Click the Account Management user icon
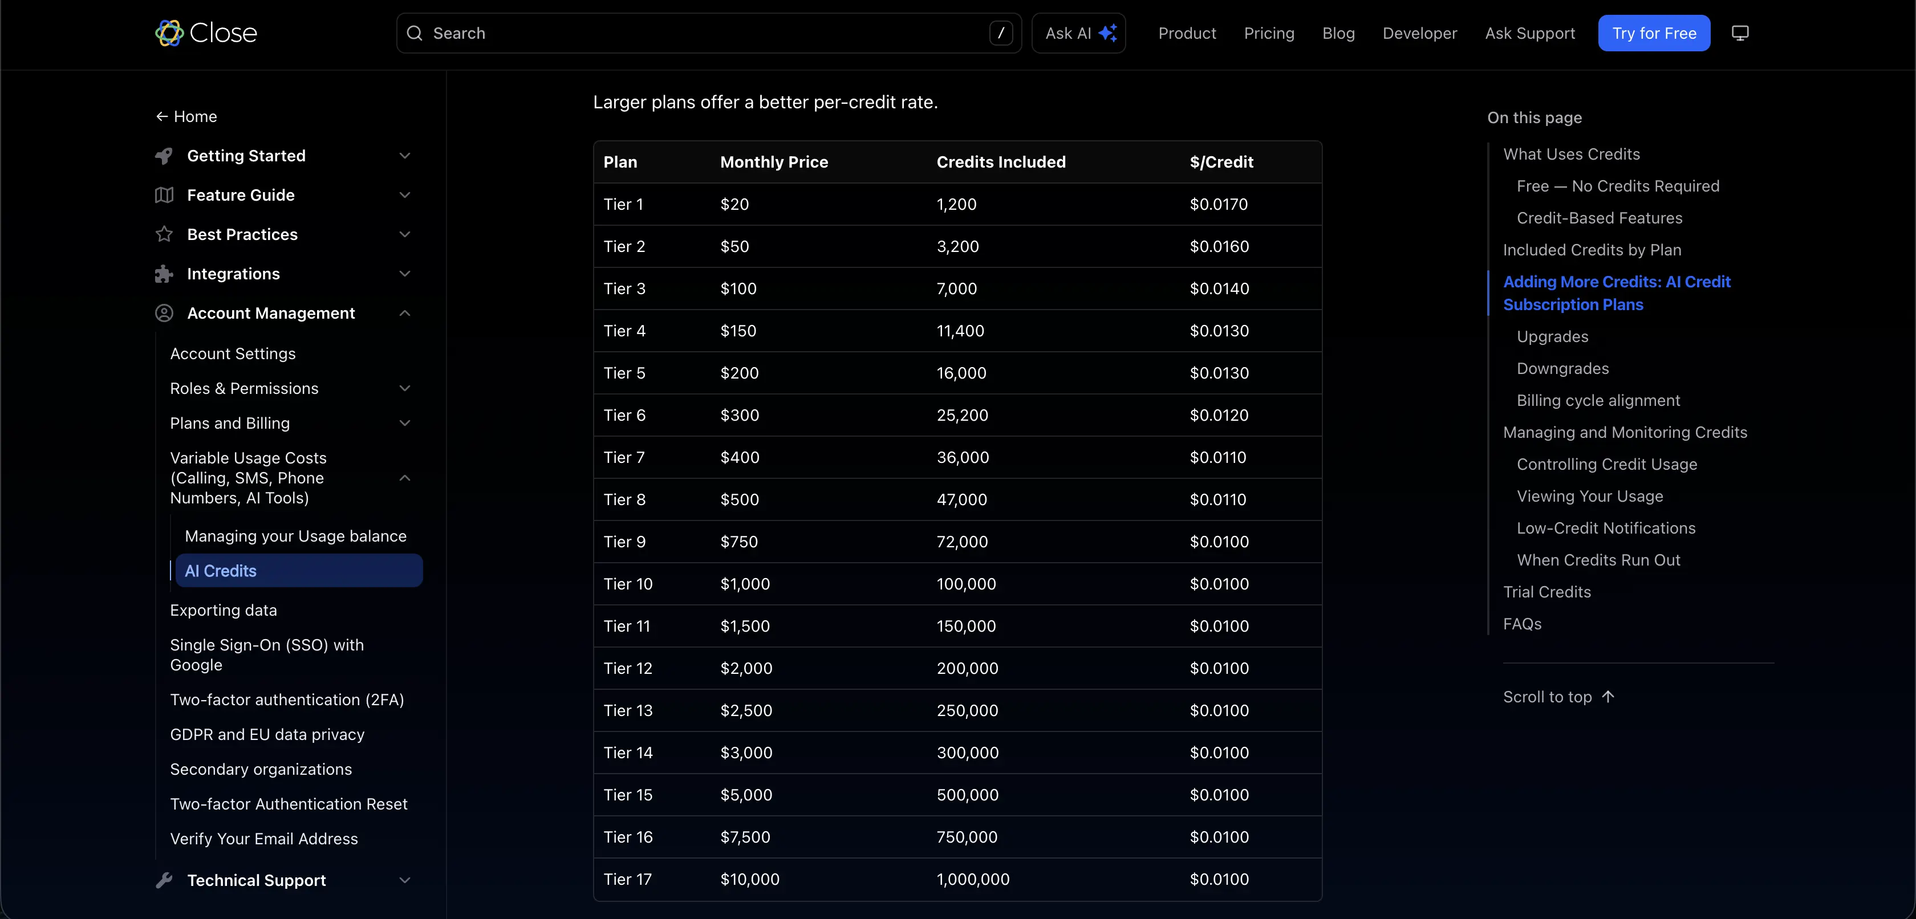The image size is (1916, 919). point(164,313)
